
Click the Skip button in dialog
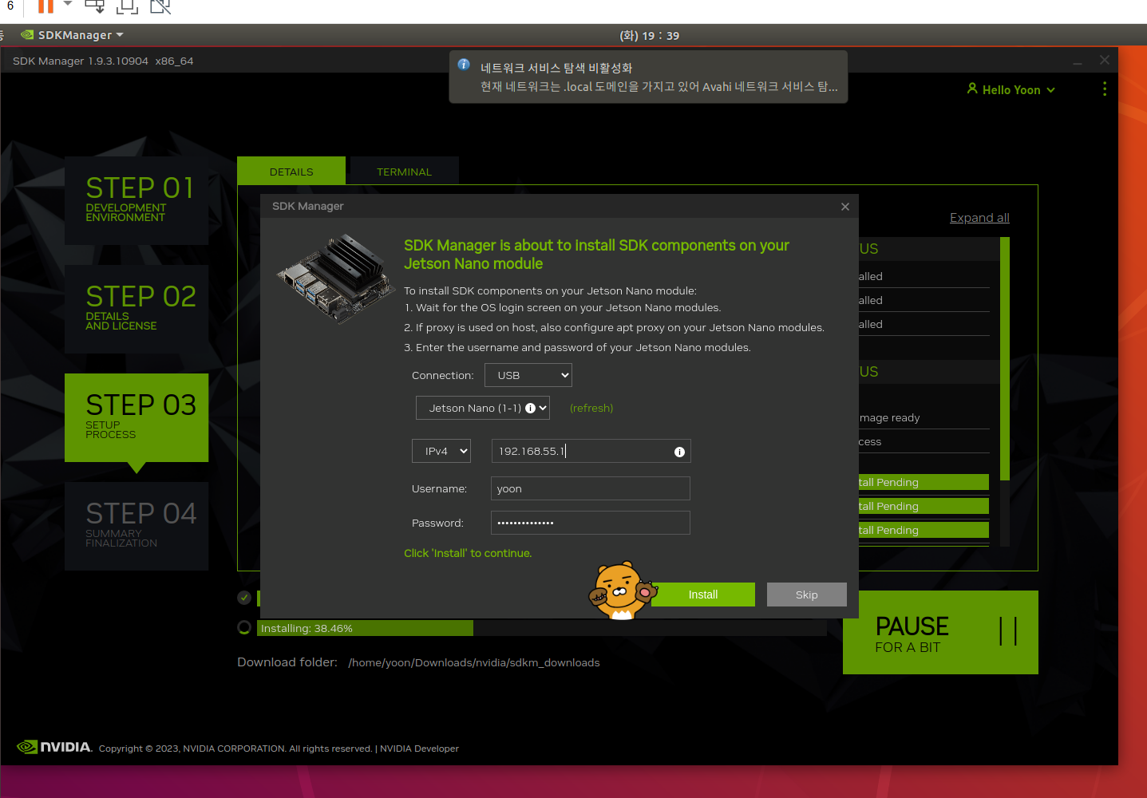point(806,595)
